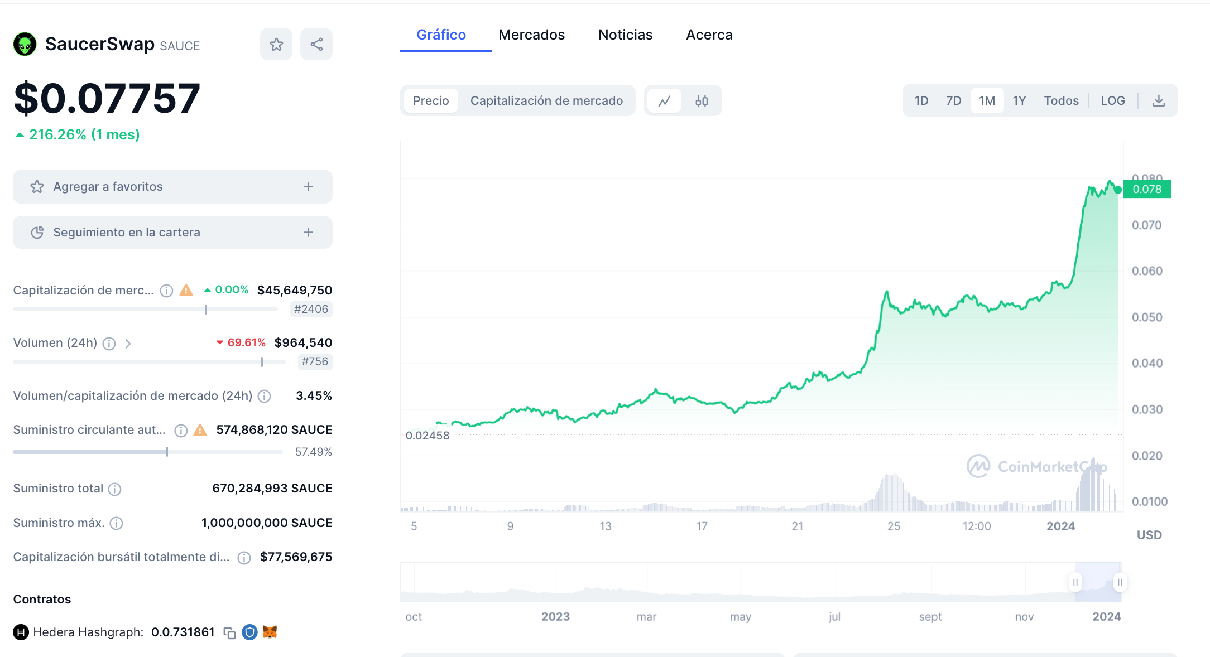Click warning triangle next to circulating supply
This screenshot has width=1210, height=657.
click(x=200, y=430)
